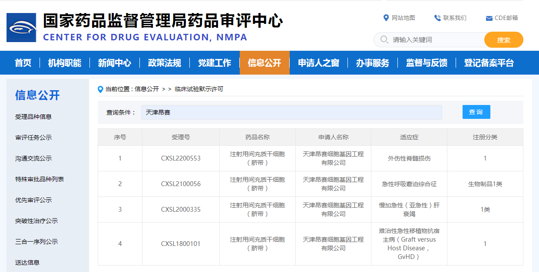The image size is (539, 272).
Task: Click the CDE logo in the header
Action: (x=21, y=28)
